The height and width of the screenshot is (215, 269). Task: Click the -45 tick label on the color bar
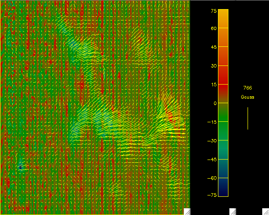tap(212, 160)
